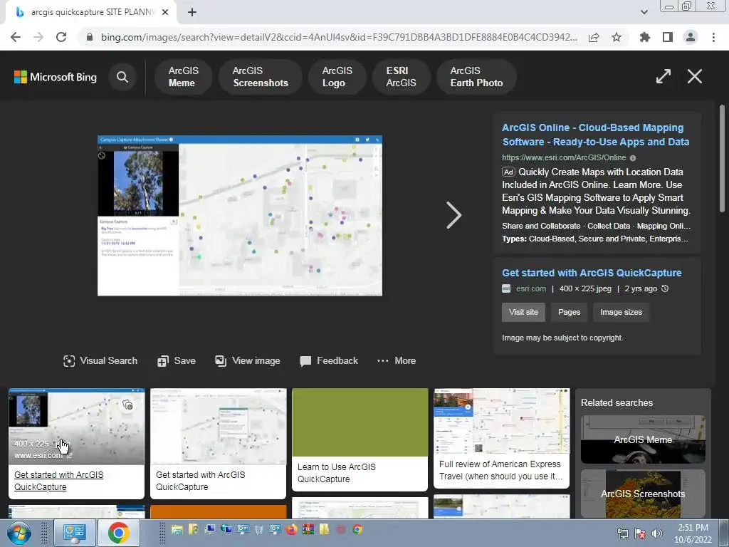This screenshot has height=547, width=729.
Task: Open the tab search dropdown arrow
Action: tap(644, 12)
